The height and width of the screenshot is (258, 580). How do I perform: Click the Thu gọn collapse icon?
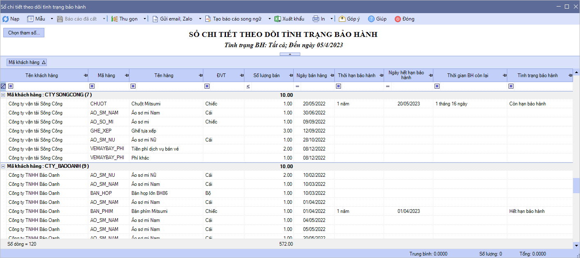click(115, 19)
